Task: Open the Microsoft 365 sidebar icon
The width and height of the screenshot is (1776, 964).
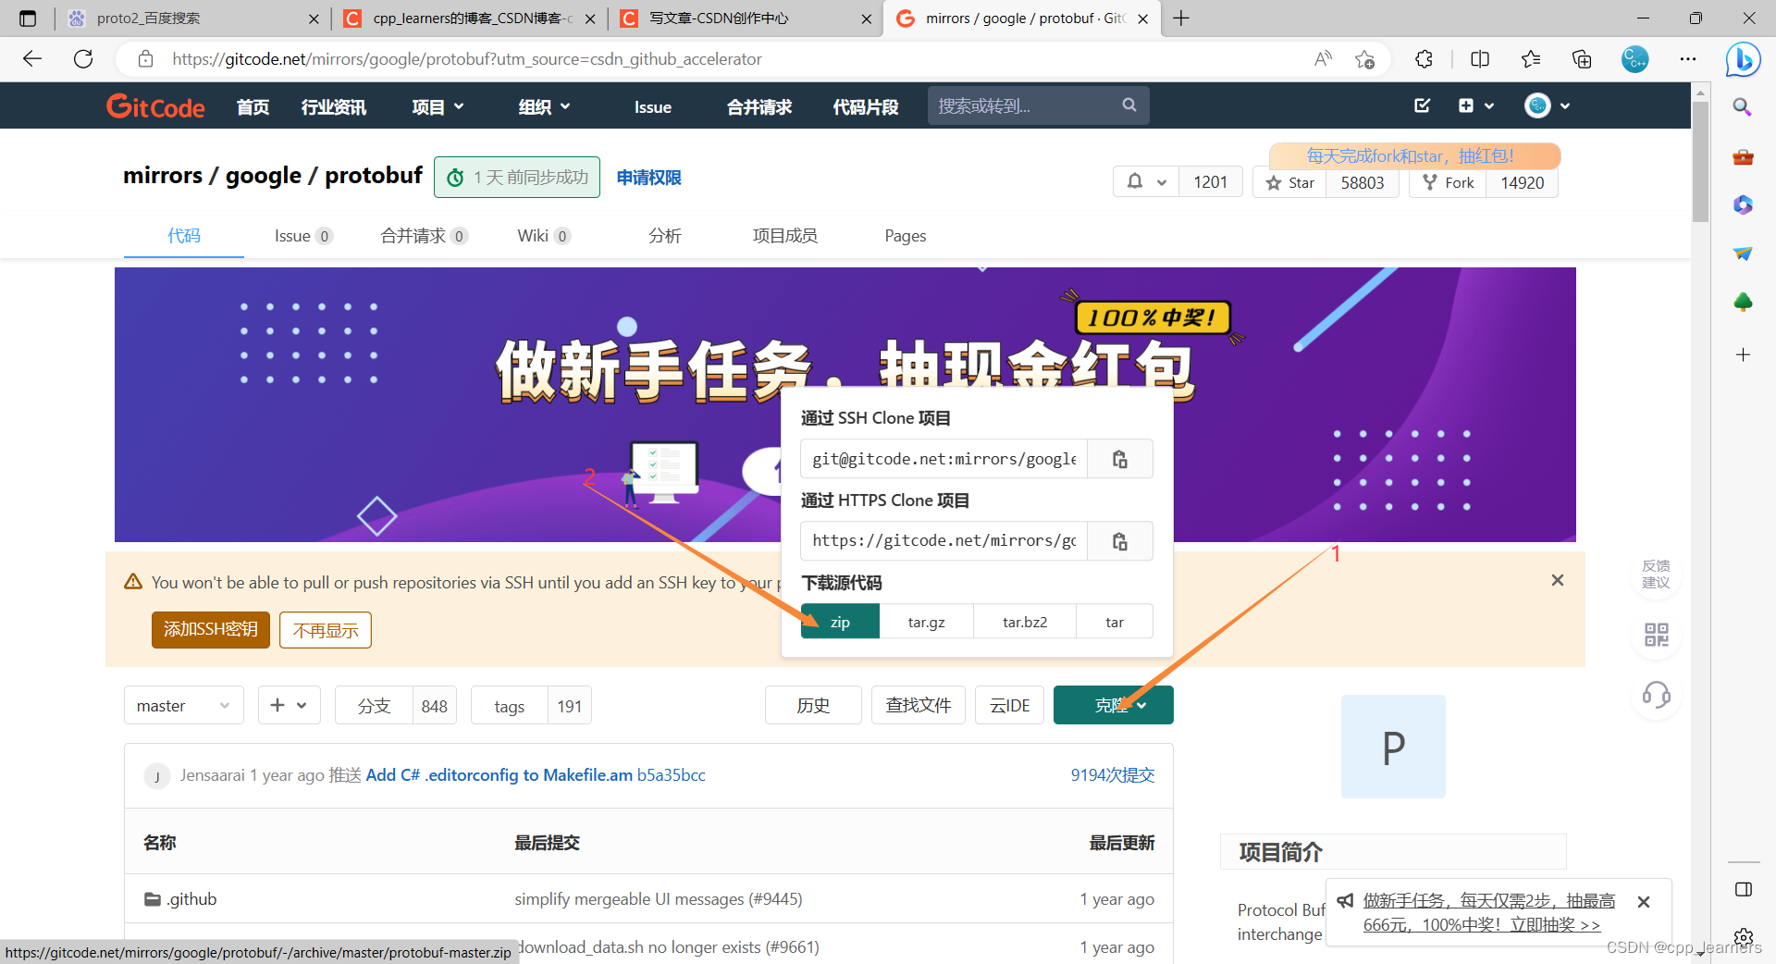Action: tap(1743, 204)
